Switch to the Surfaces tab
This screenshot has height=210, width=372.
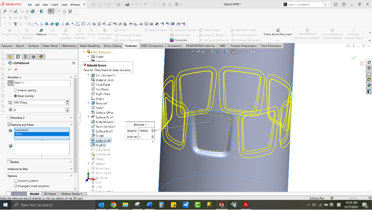click(x=33, y=46)
